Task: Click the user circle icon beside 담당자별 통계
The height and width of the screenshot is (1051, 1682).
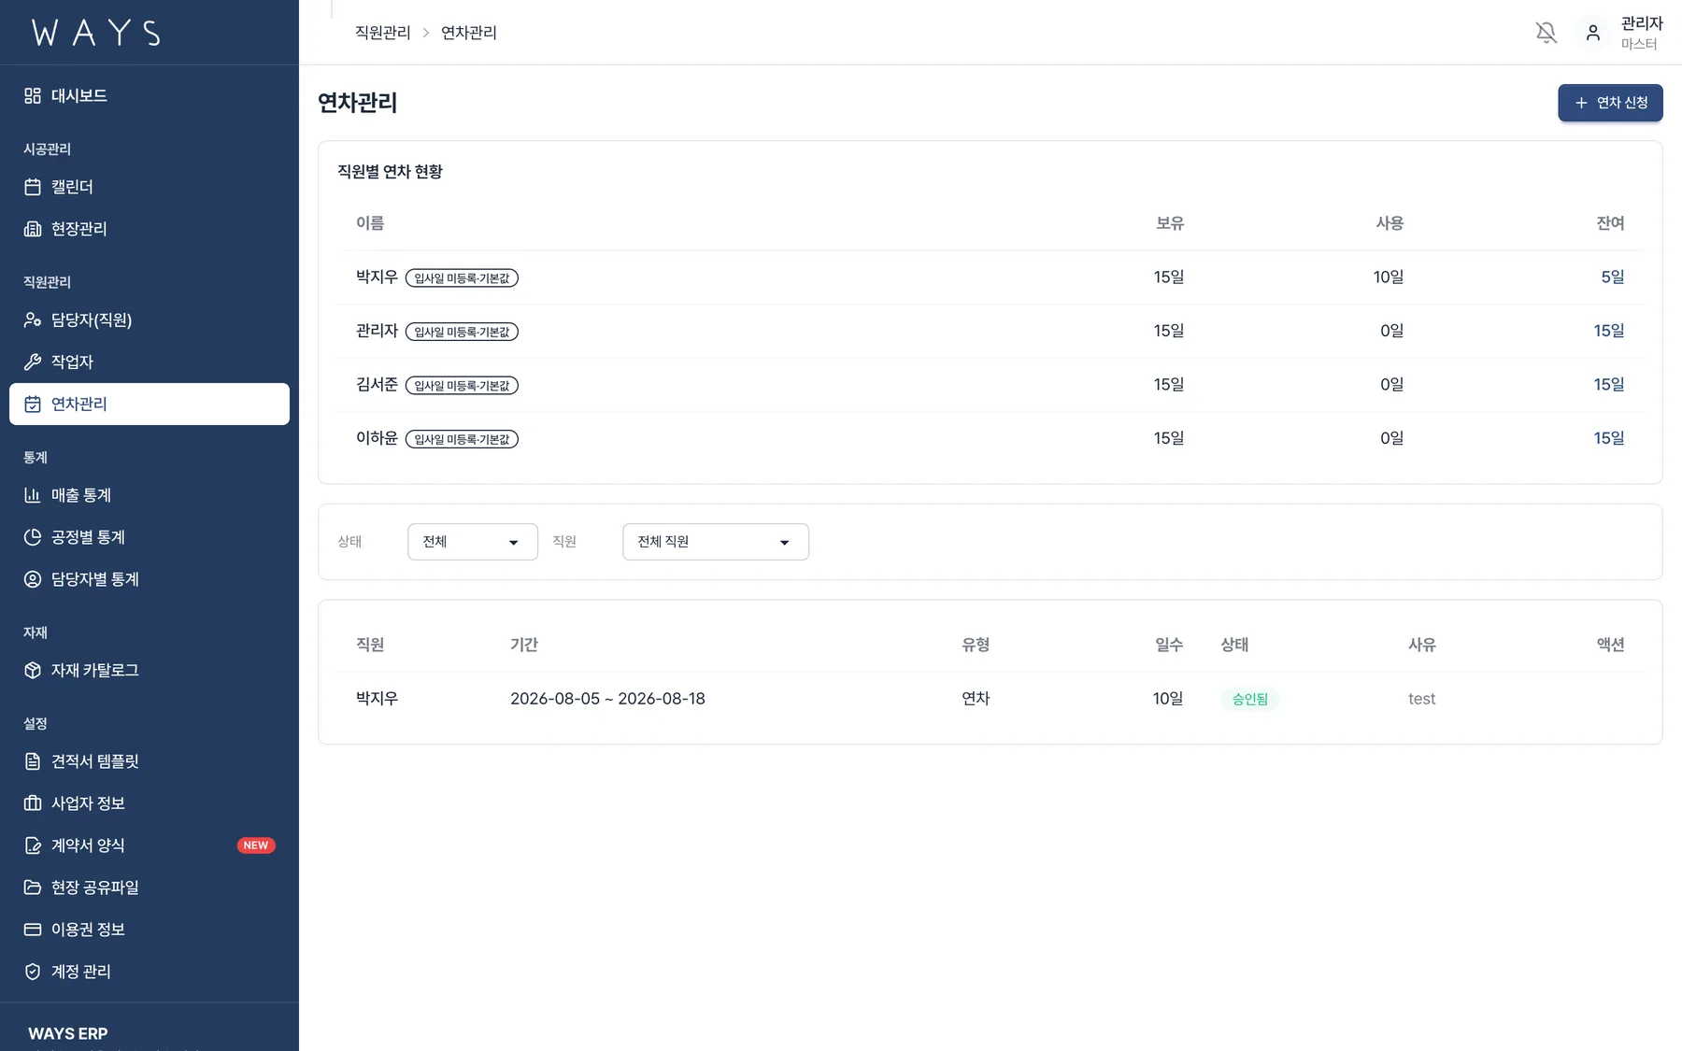Action: (33, 579)
